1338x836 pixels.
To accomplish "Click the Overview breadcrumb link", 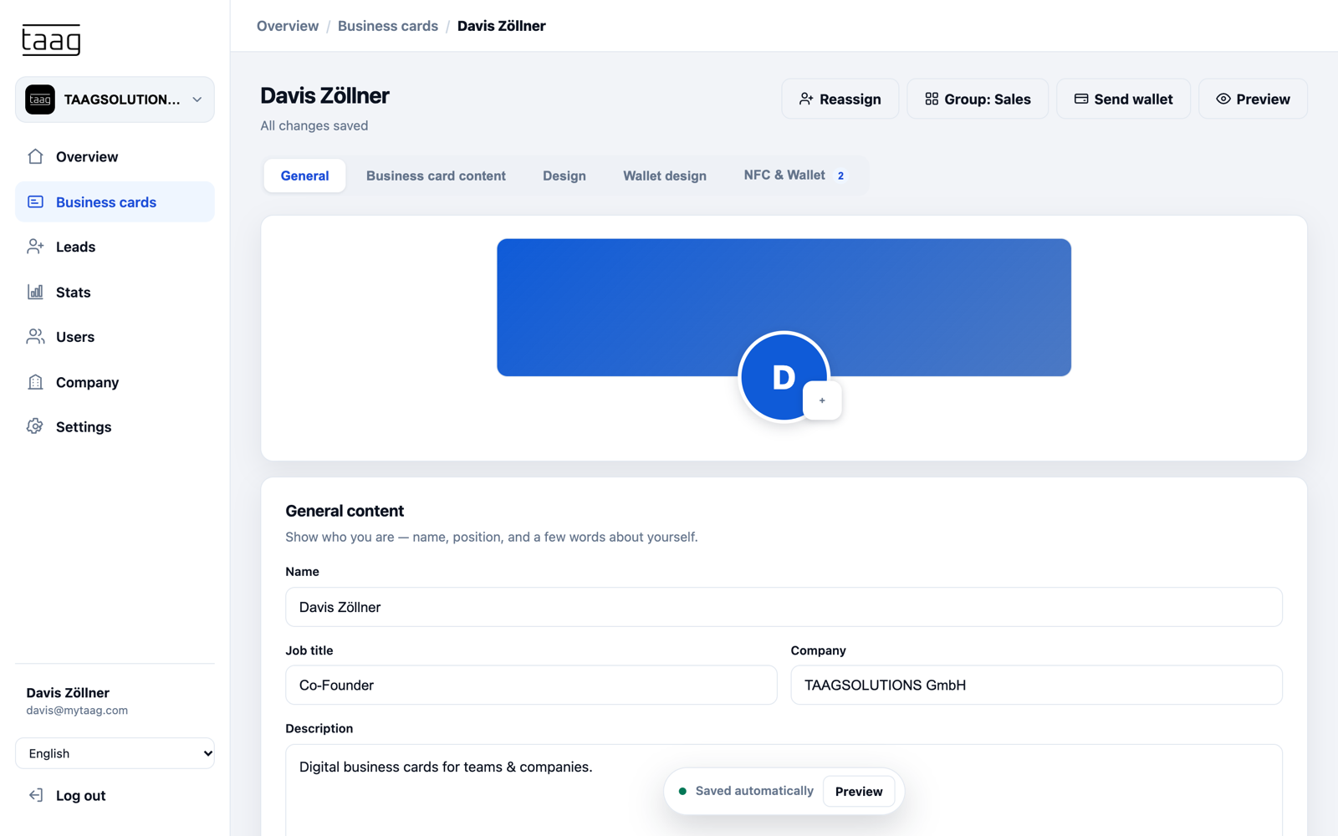I will tap(287, 26).
